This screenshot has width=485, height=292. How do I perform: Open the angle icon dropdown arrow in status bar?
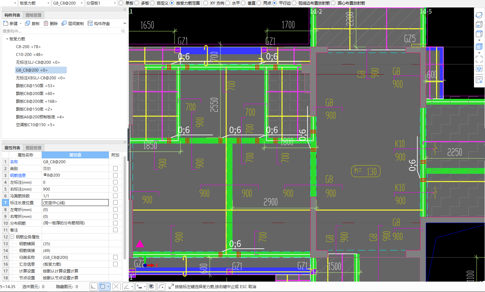coord(132,286)
